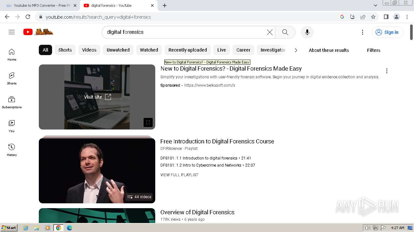The width and height of the screenshot is (414, 232).
Task: Click the YouTube logo
Action: click(x=38, y=32)
